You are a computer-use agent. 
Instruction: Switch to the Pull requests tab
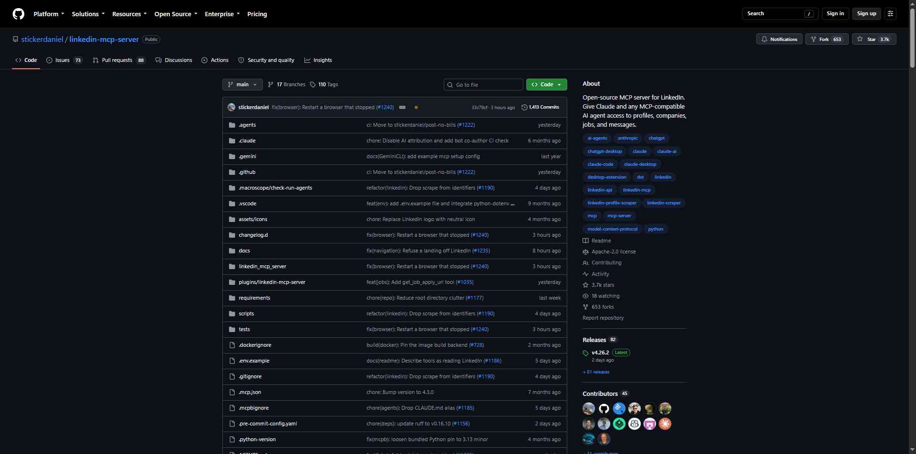[119, 60]
